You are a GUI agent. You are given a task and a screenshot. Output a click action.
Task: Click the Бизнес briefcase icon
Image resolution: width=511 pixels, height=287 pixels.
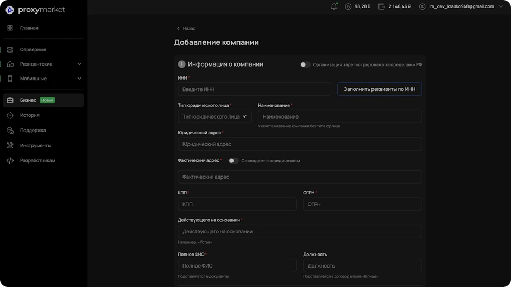click(10, 100)
